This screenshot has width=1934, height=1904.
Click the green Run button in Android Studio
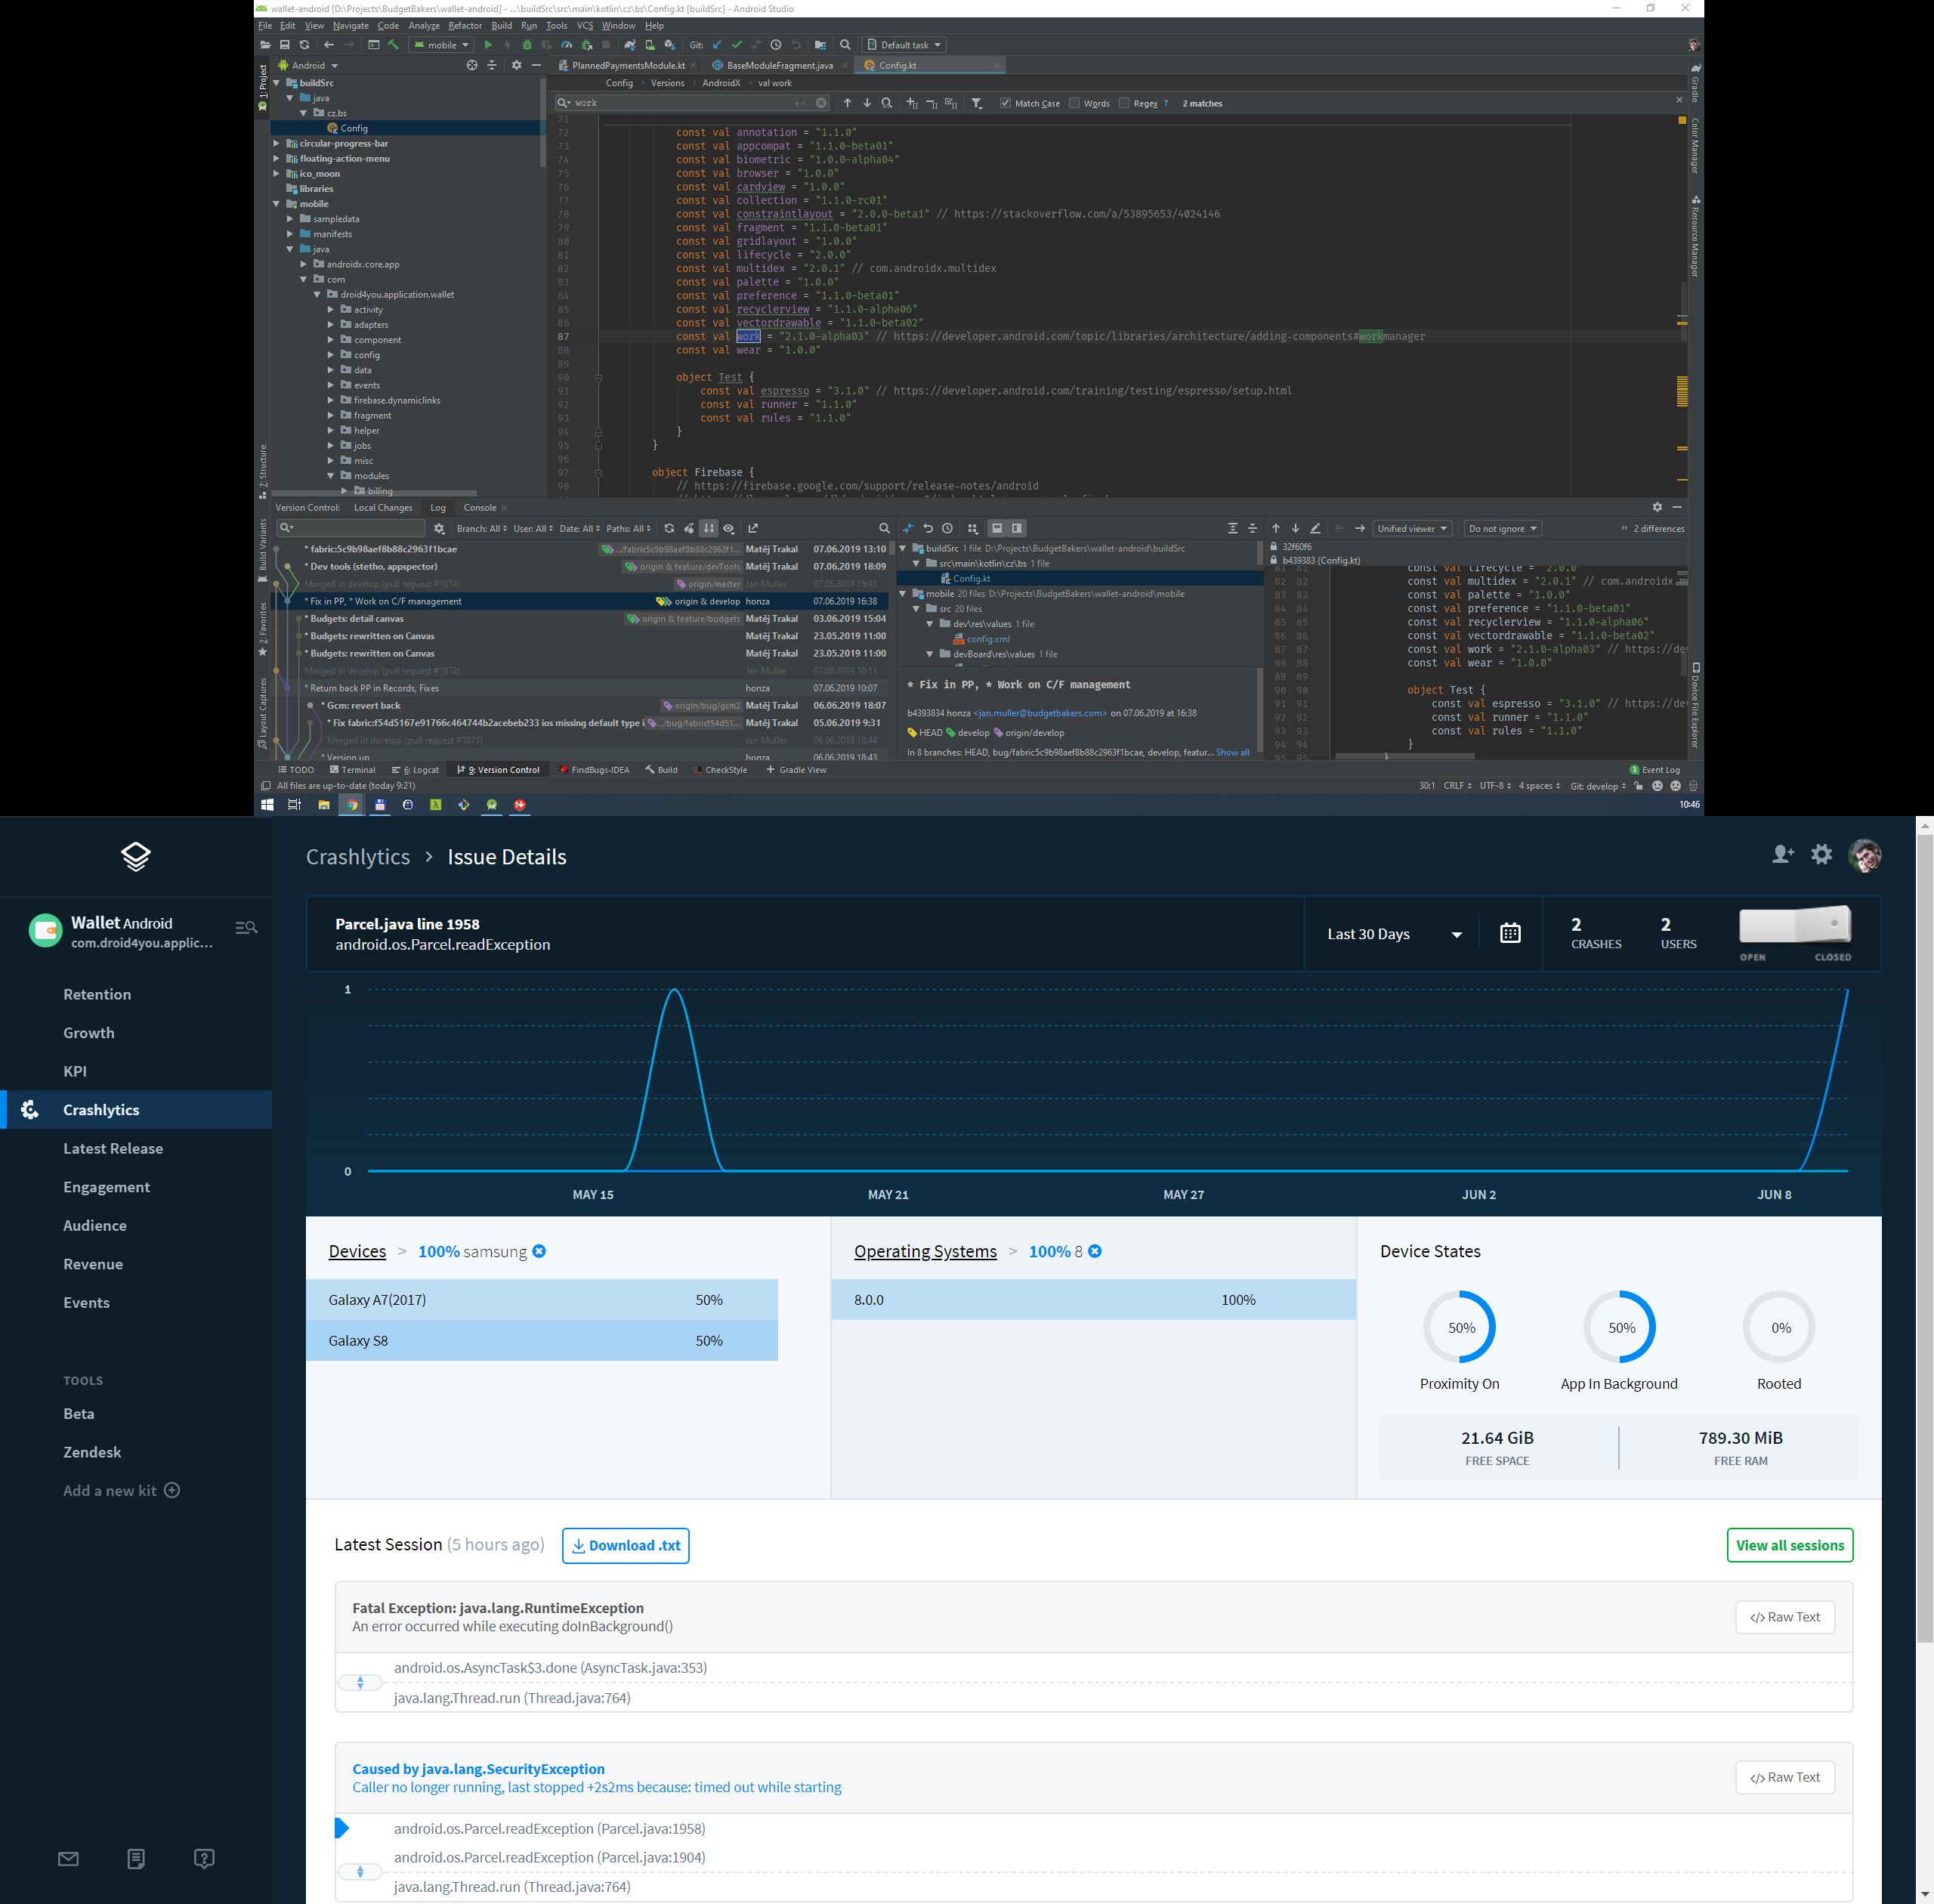(488, 45)
